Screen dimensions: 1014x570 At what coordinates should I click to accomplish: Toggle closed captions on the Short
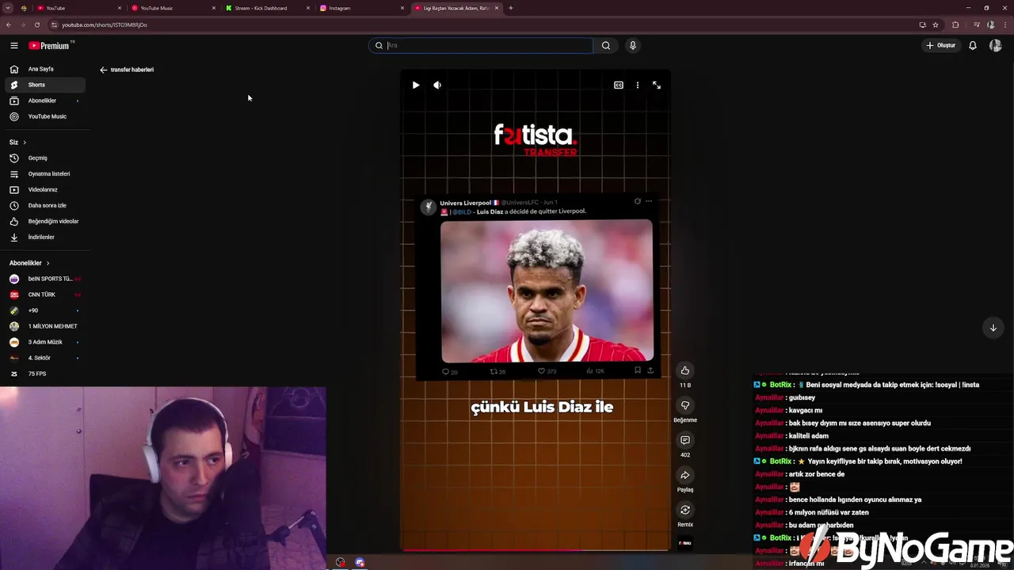point(619,85)
